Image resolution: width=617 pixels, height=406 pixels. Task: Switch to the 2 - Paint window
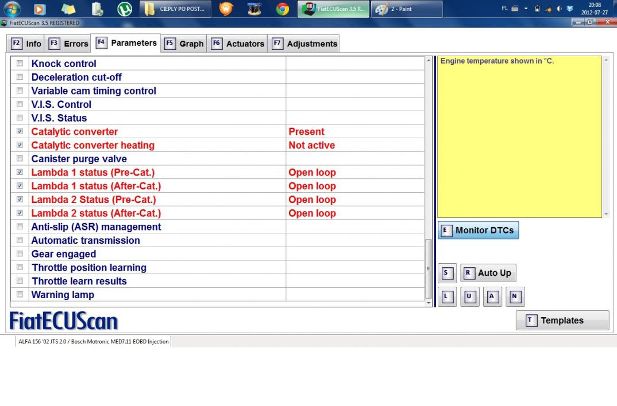coord(407,9)
